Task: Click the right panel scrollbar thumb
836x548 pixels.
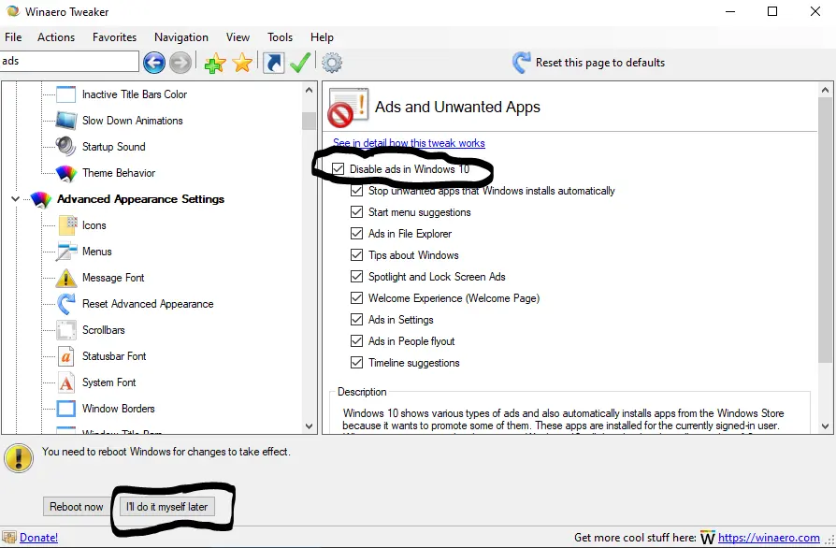Action: [826, 230]
